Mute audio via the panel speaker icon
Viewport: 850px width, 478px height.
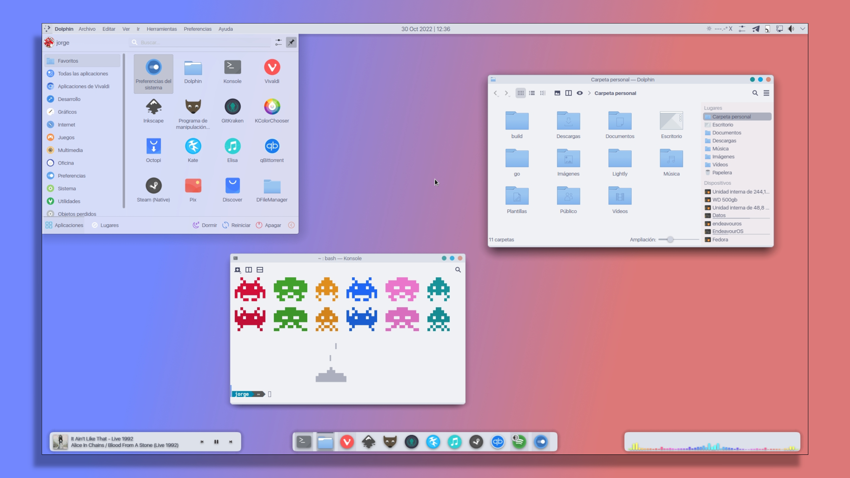[792, 29]
